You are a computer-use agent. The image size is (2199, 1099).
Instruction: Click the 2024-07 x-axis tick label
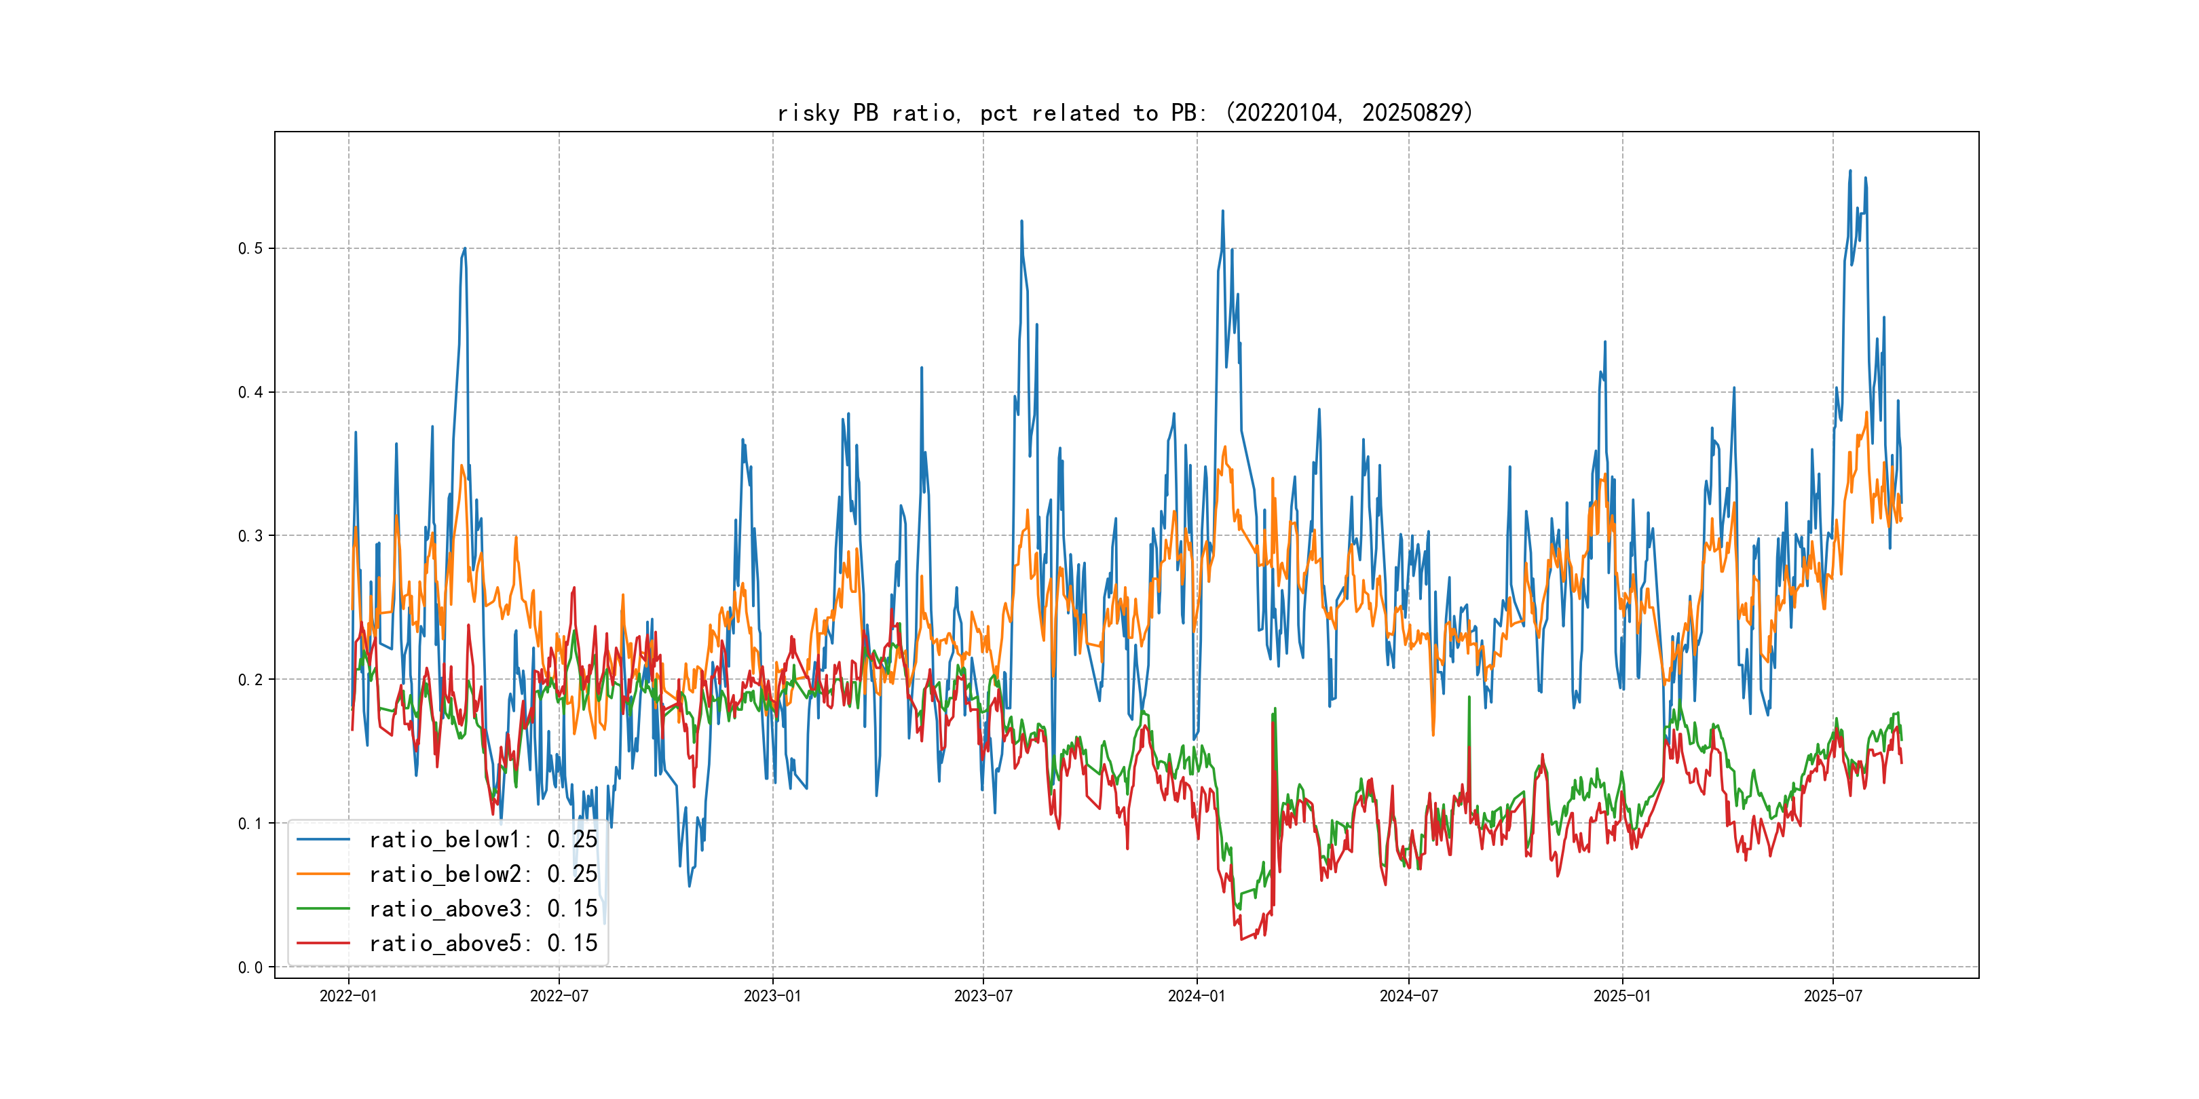point(1408,996)
